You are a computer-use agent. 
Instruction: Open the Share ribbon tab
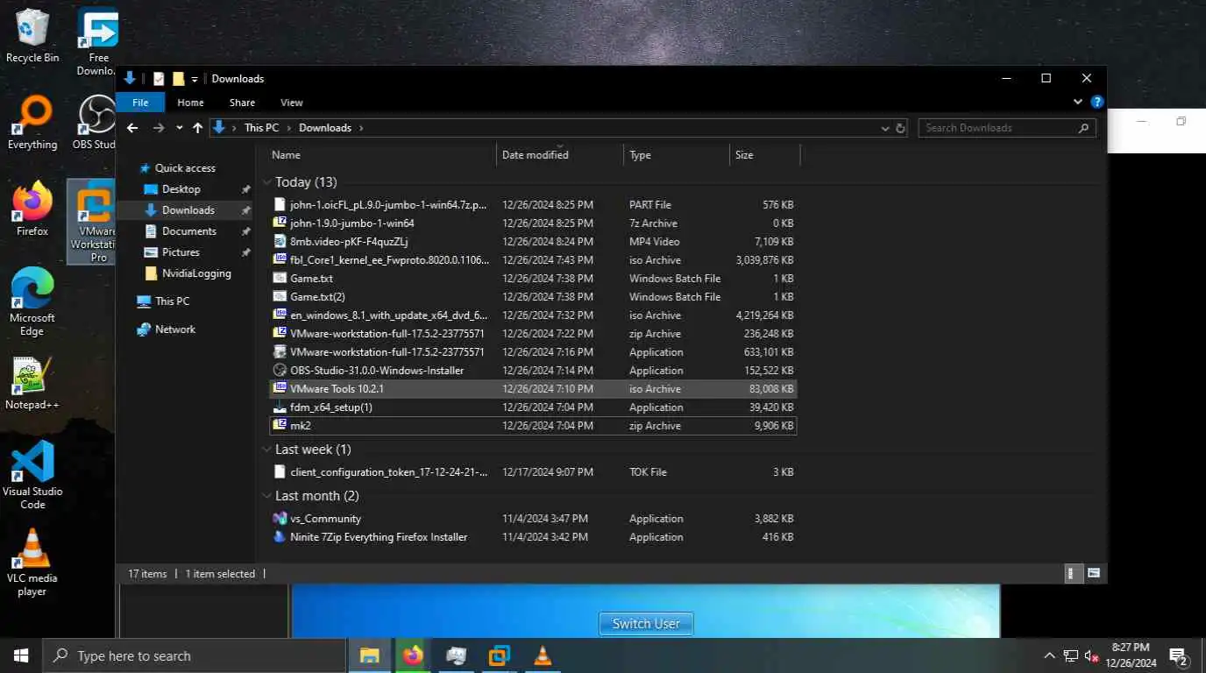[x=242, y=103]
